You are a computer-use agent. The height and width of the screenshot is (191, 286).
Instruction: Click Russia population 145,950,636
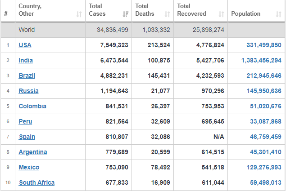tap(264, 91)
